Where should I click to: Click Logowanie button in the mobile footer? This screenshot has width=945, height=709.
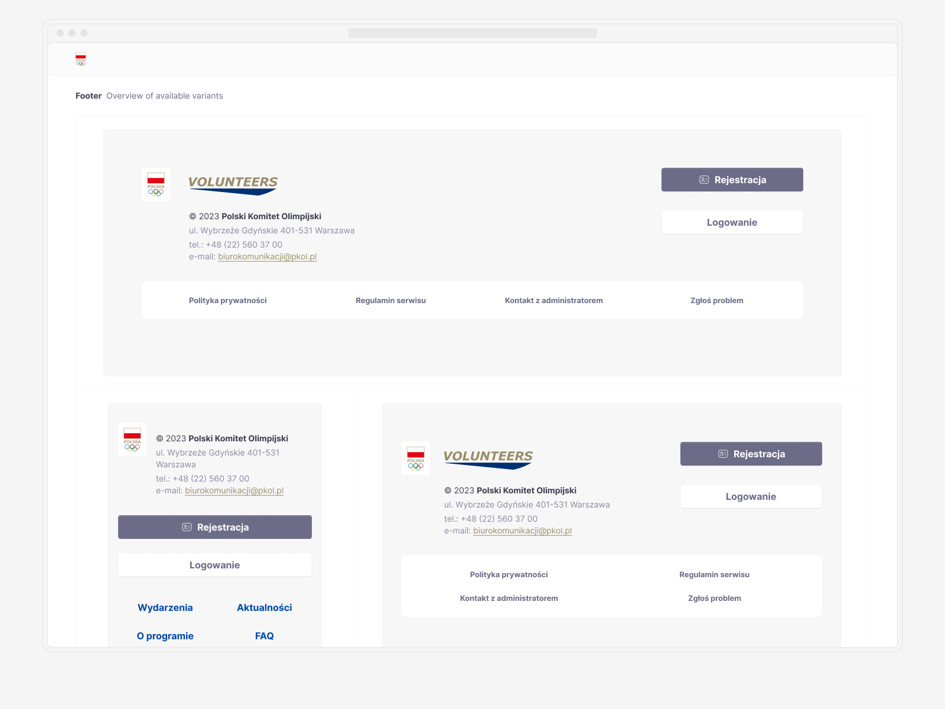click(215, 565)
